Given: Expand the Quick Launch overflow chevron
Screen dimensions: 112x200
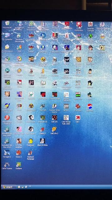Looking at the screenshot, I should (30, 186).
